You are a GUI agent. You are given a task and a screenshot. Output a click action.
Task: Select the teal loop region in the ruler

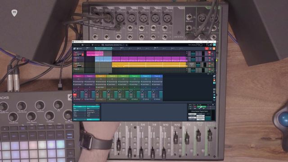pos(103,49)
